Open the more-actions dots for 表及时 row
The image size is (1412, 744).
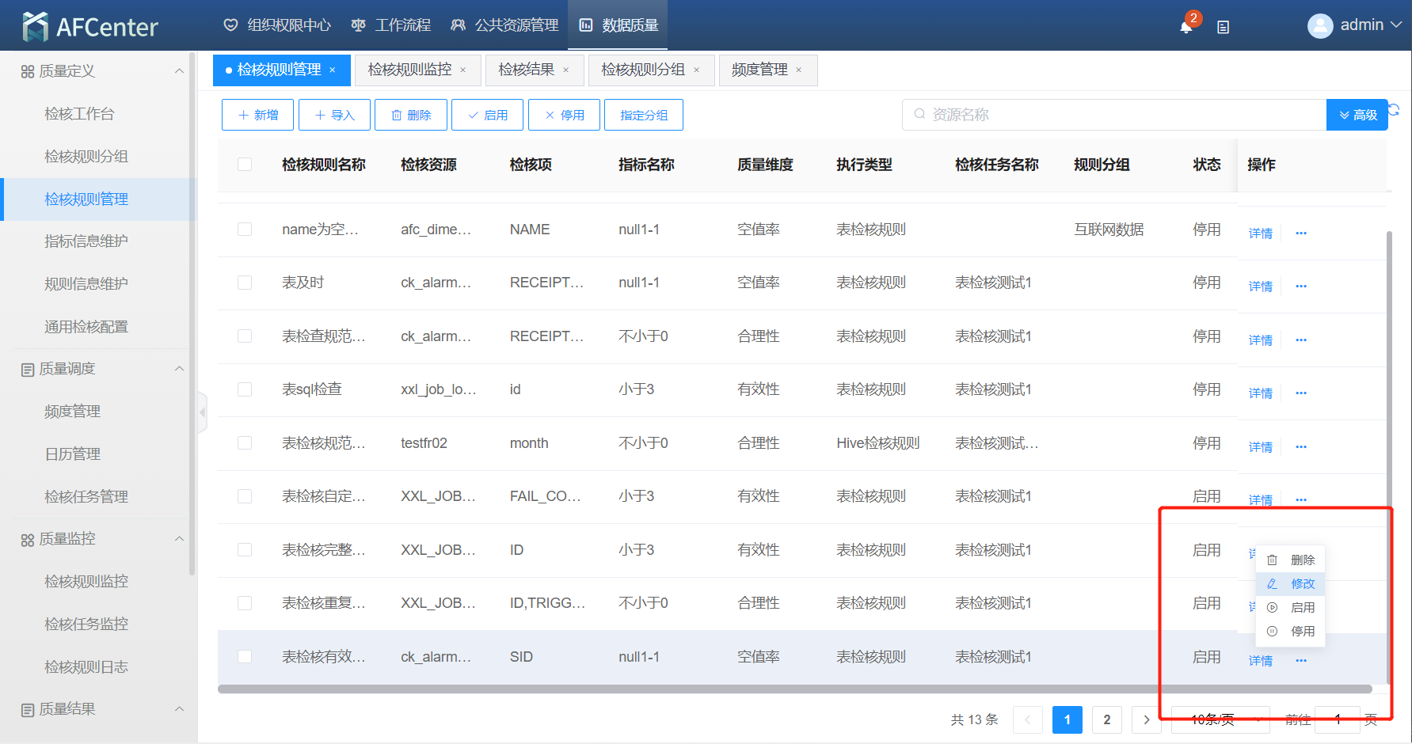point(1300,287)
